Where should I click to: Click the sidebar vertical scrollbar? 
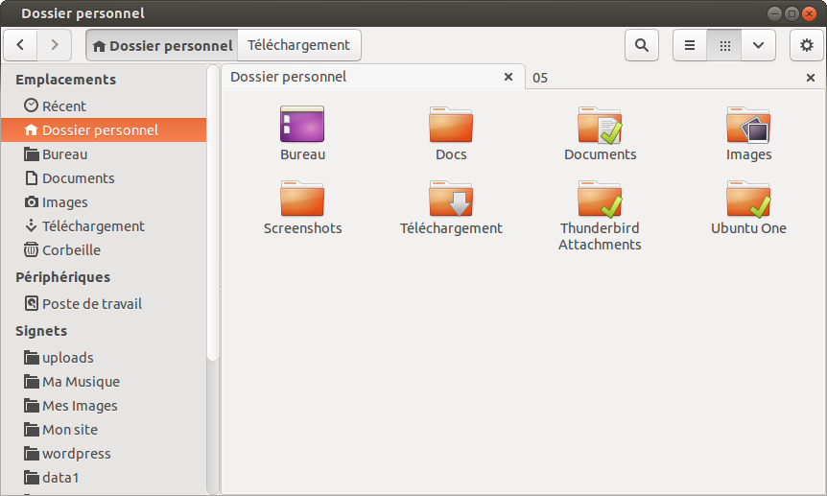(213, 214)
